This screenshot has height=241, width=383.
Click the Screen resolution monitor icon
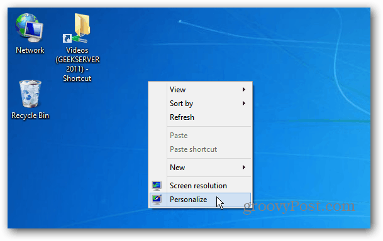(157, 186)
